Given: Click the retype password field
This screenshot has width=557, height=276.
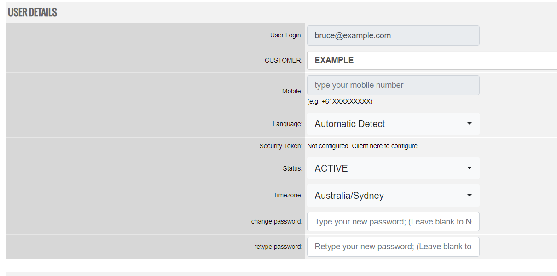Looking at the screenshot, I should click(393, 247).
